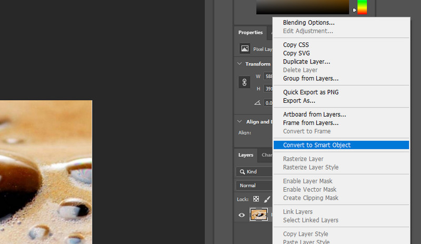Click the lock transparent pixels icon
Viewport: 421px width, 244px height.
tap(256, 199)
